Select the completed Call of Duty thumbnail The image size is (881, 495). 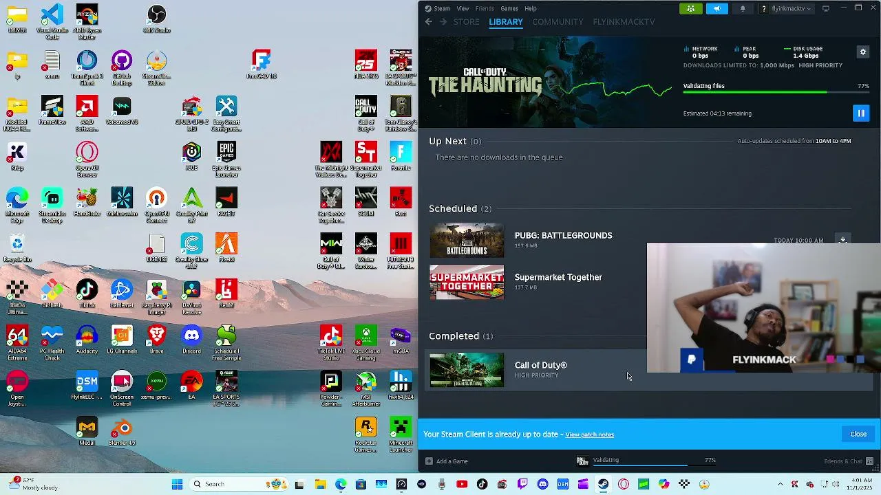(x=467, y=370)
